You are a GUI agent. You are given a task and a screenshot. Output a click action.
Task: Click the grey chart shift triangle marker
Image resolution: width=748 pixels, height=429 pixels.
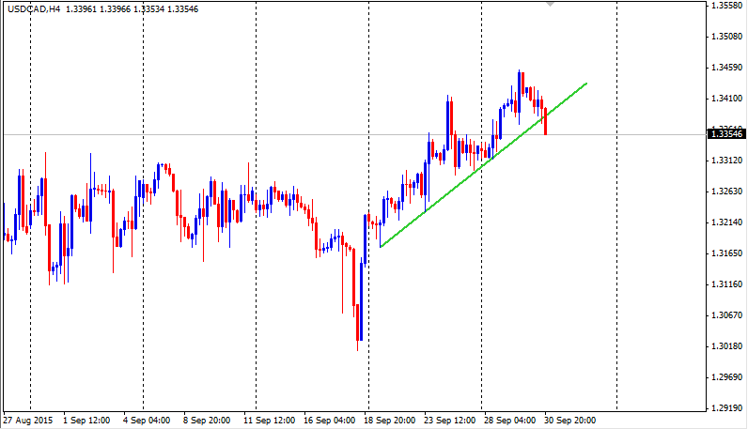point(550,4)
